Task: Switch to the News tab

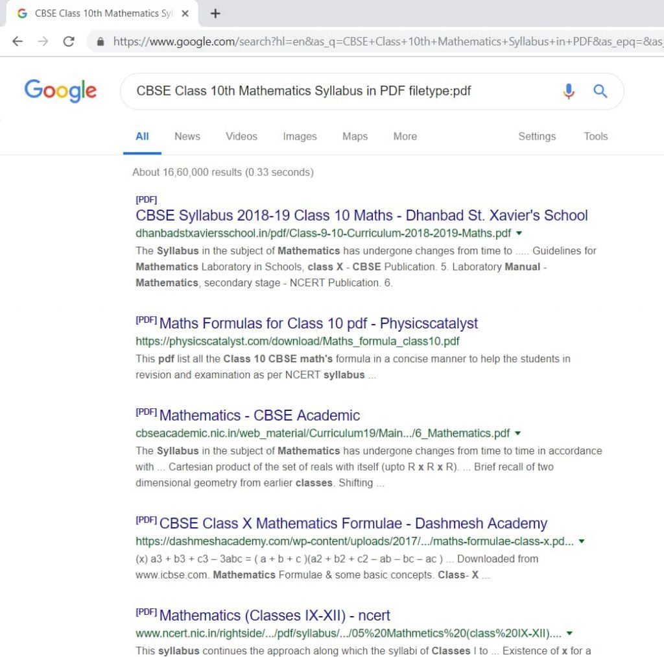Action: click(x=187, y=136)
